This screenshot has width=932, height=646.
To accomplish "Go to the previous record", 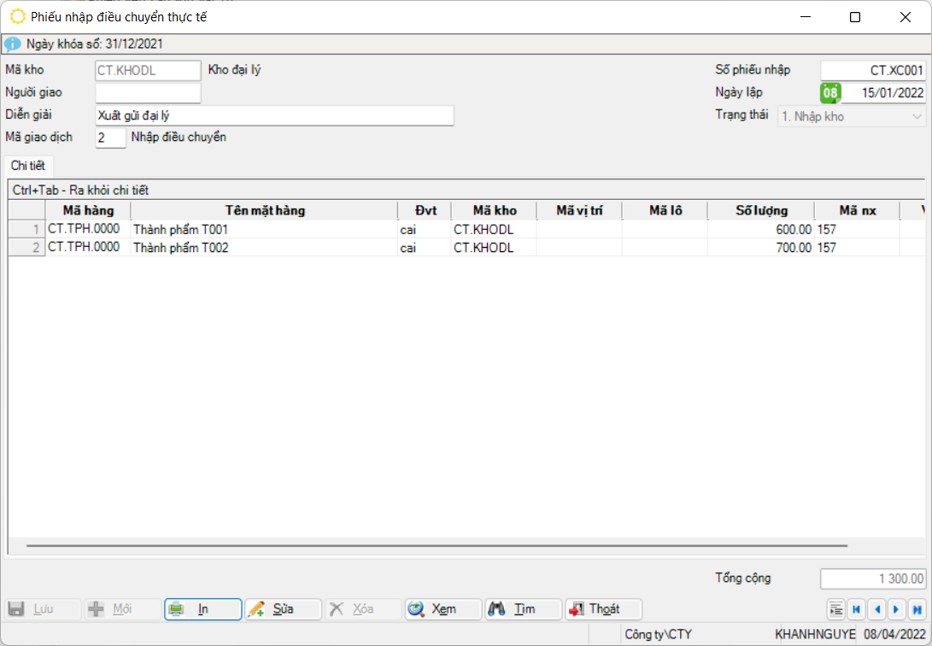I will click(x=876, y=609).
